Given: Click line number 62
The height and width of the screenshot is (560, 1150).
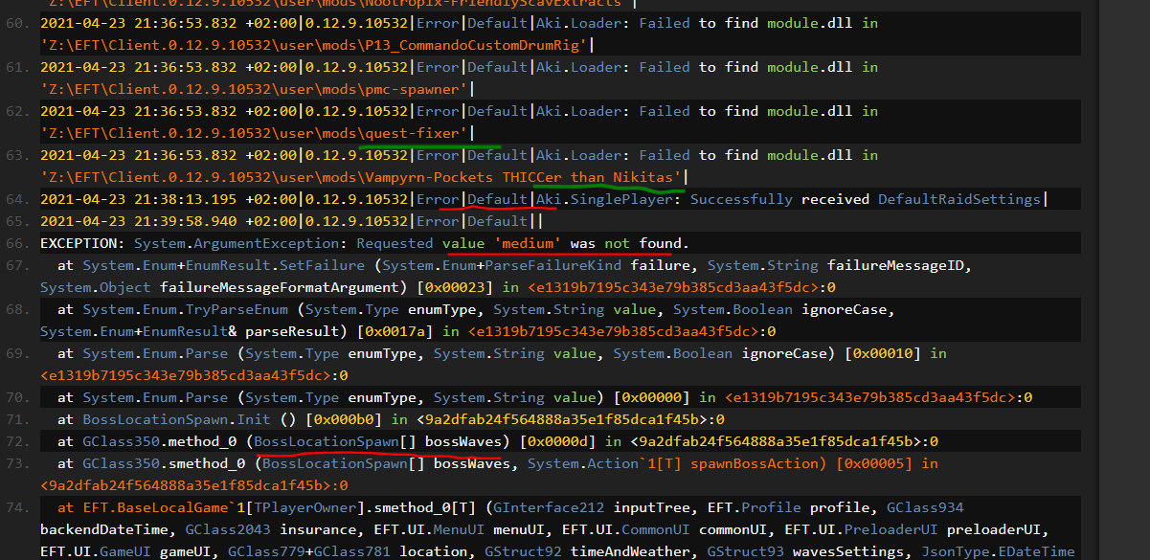Looking at the screenshot, I should pyautogui.click(x=15, y=111).
